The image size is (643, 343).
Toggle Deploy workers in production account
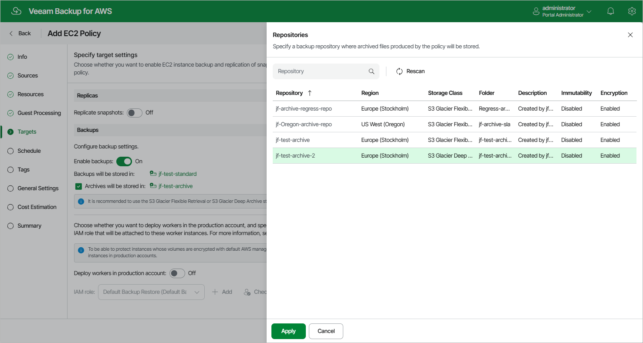177,273
